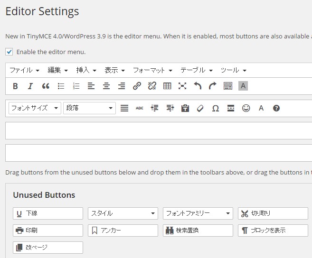Click the unused 検索置換 button
Viewport: 312px width, 258px height.
pyautogui.click(x=198, y=230)
